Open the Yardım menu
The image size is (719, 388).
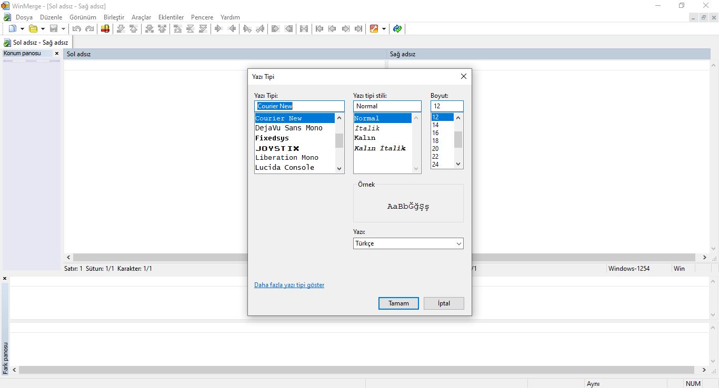[230, 17]
